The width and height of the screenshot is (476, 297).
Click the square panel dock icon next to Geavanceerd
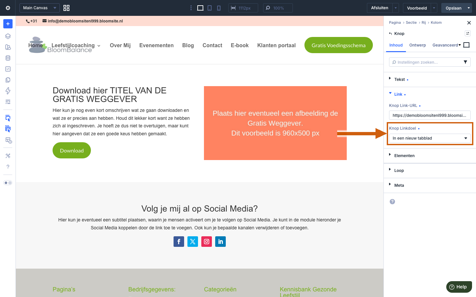[466, 45]
